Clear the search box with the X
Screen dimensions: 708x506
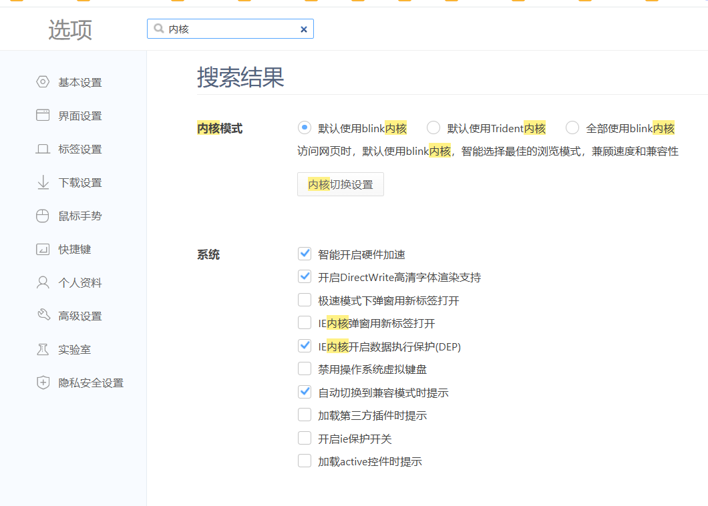coord(303,29)
